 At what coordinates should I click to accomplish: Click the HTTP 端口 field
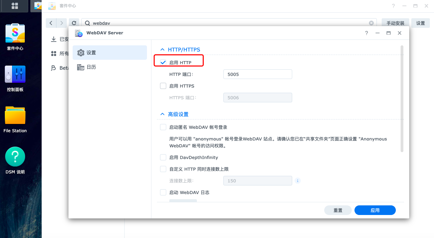pos(258,74)
